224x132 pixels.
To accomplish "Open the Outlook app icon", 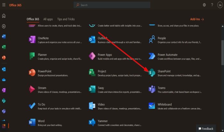I will coord(92,39).
